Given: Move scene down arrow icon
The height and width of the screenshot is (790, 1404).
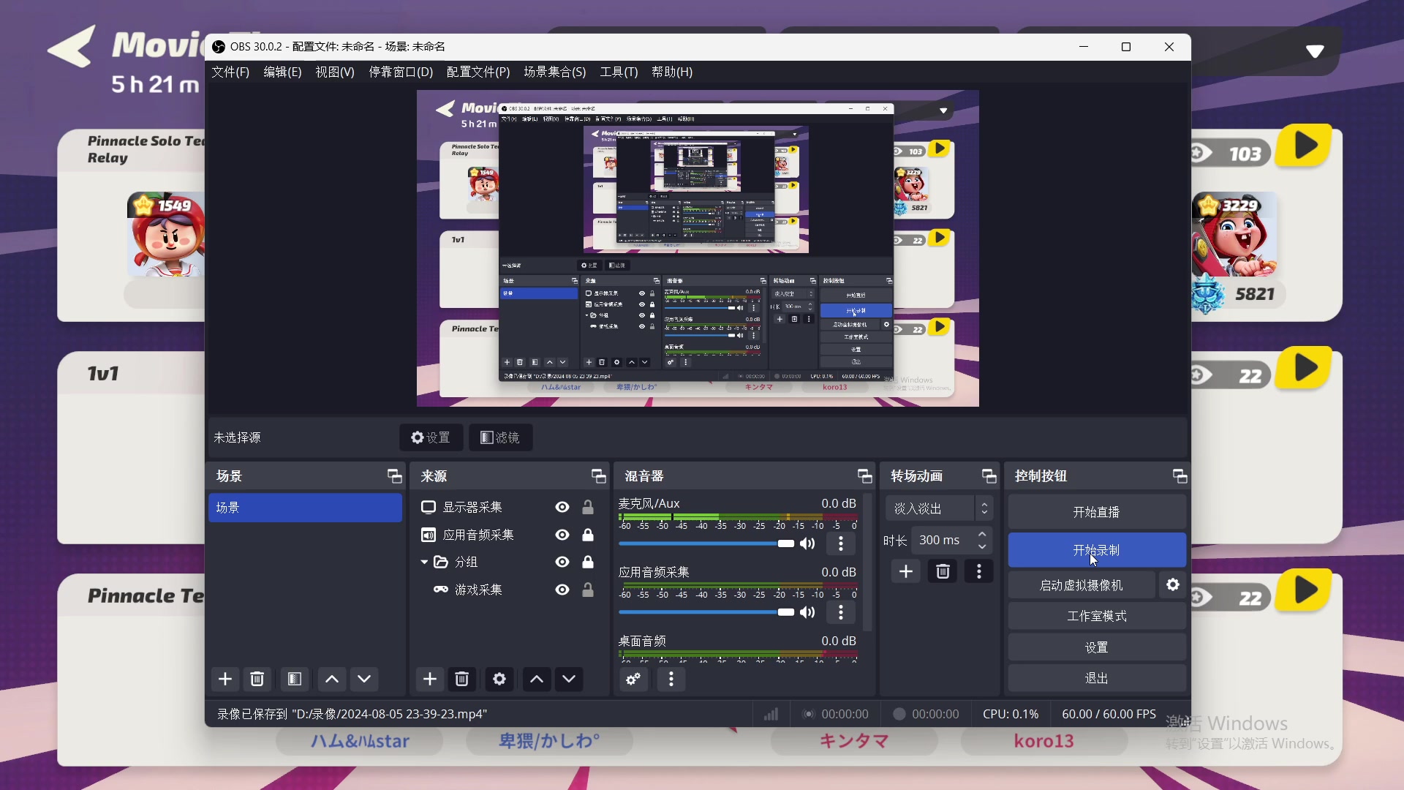Looking at the screenshot, I should [x=364, y=679].
